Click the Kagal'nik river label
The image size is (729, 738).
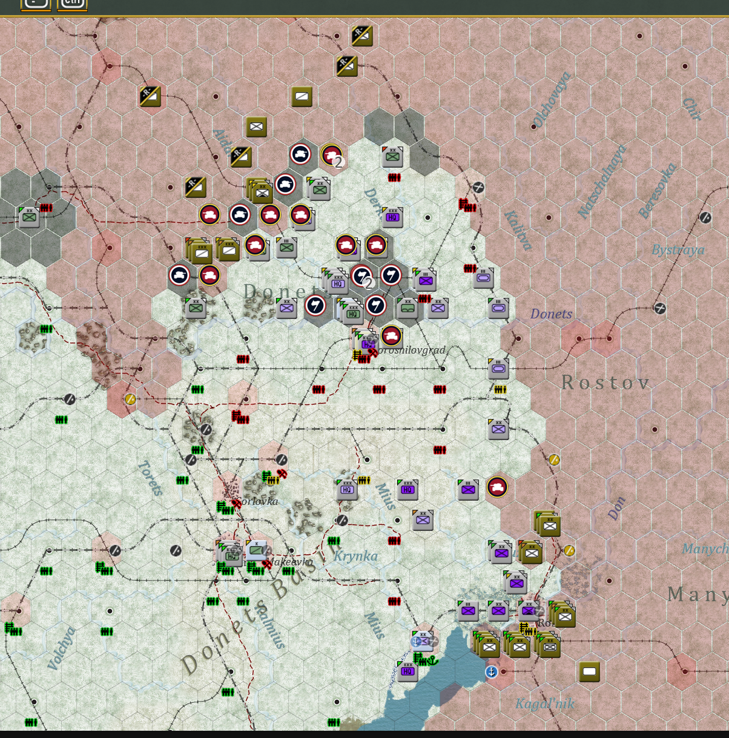tap(545, 703)
